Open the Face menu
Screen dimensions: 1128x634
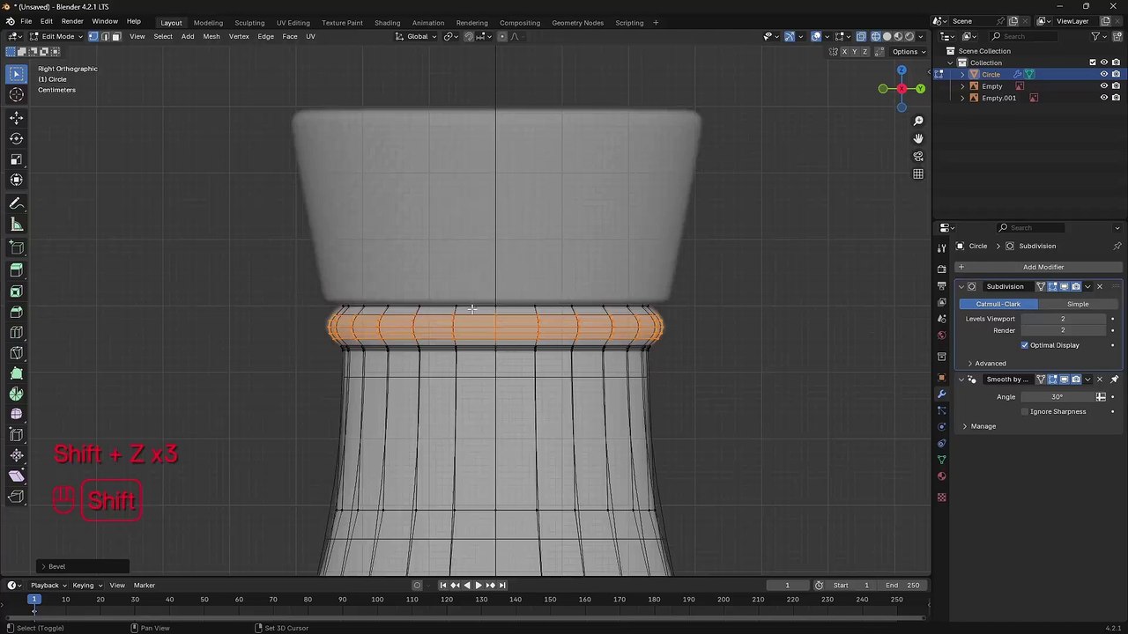click(290, 36)
